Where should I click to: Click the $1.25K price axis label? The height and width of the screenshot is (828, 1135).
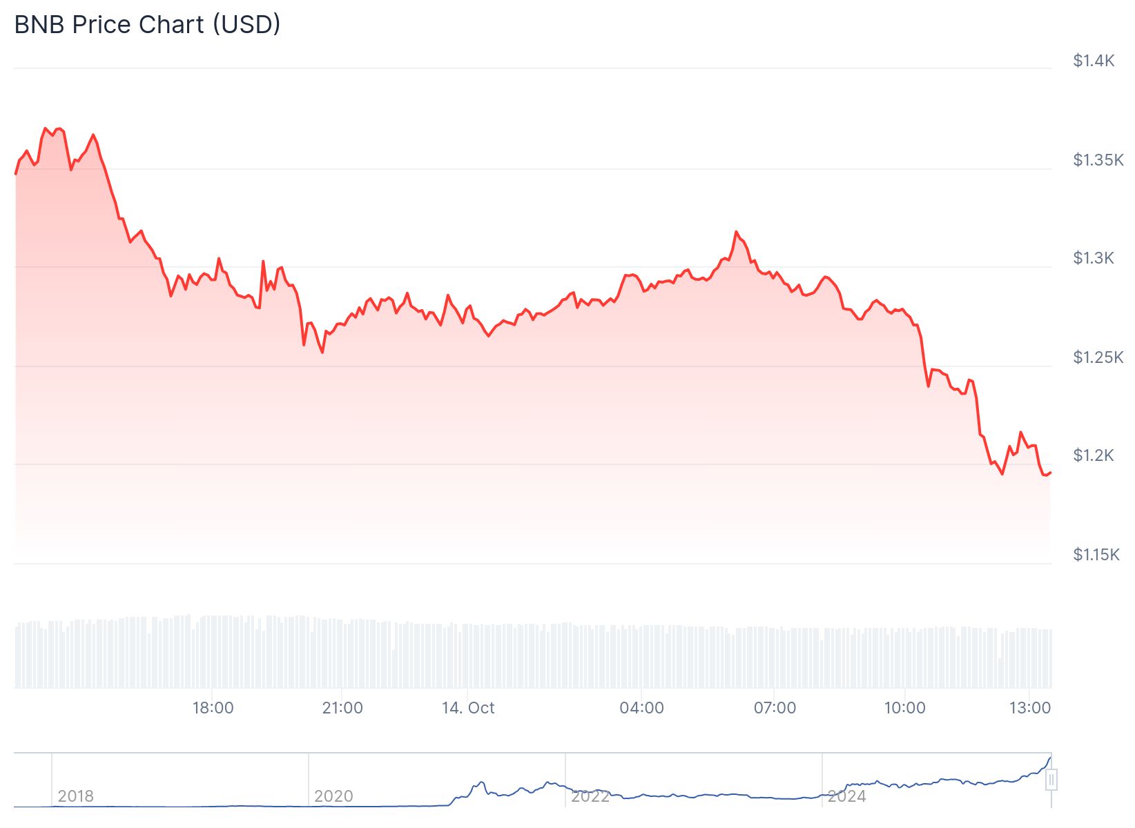pos(1098,357)
